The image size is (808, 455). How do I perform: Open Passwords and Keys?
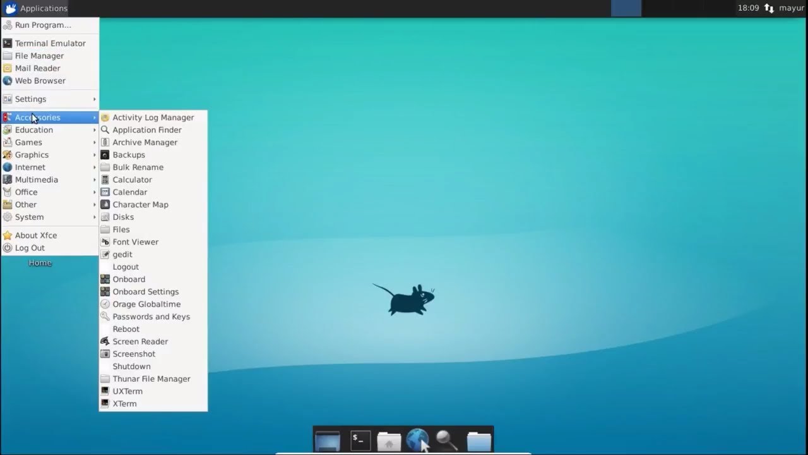[x=153, y=317]
